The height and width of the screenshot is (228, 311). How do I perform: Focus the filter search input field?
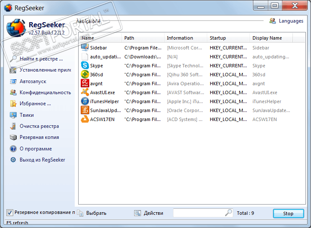[199, 213]
